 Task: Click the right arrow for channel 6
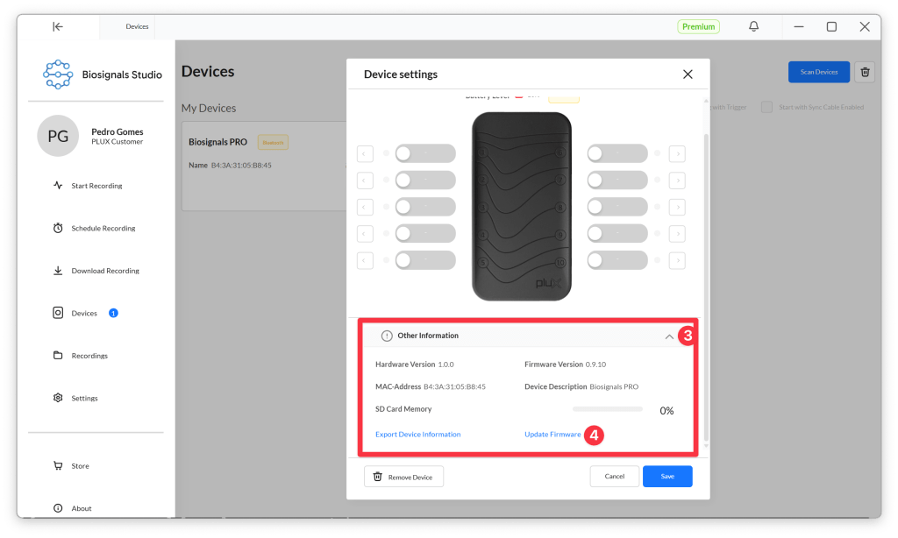pyautogui.click(x=677, y=153)
